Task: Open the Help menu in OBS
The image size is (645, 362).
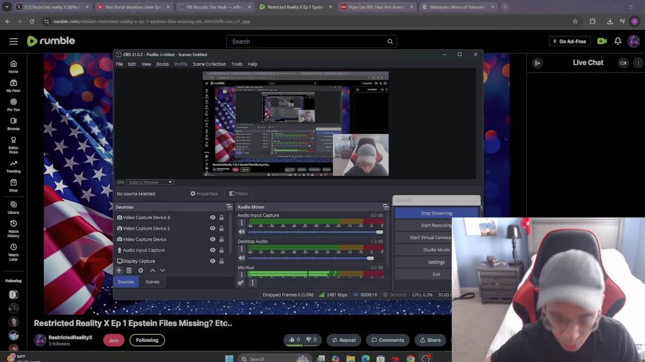Action: click(252, 64)
